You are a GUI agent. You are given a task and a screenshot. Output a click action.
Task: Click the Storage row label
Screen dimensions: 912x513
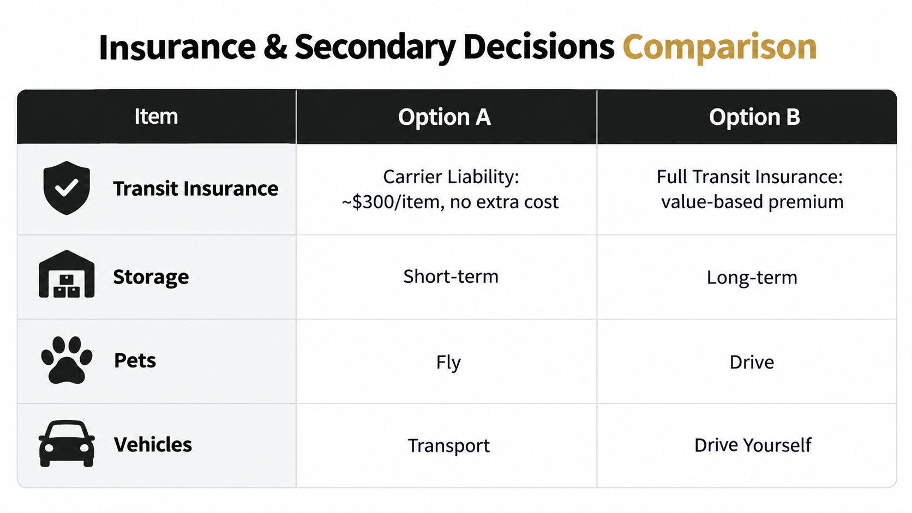pyautogui.click(x=151, y=277)
